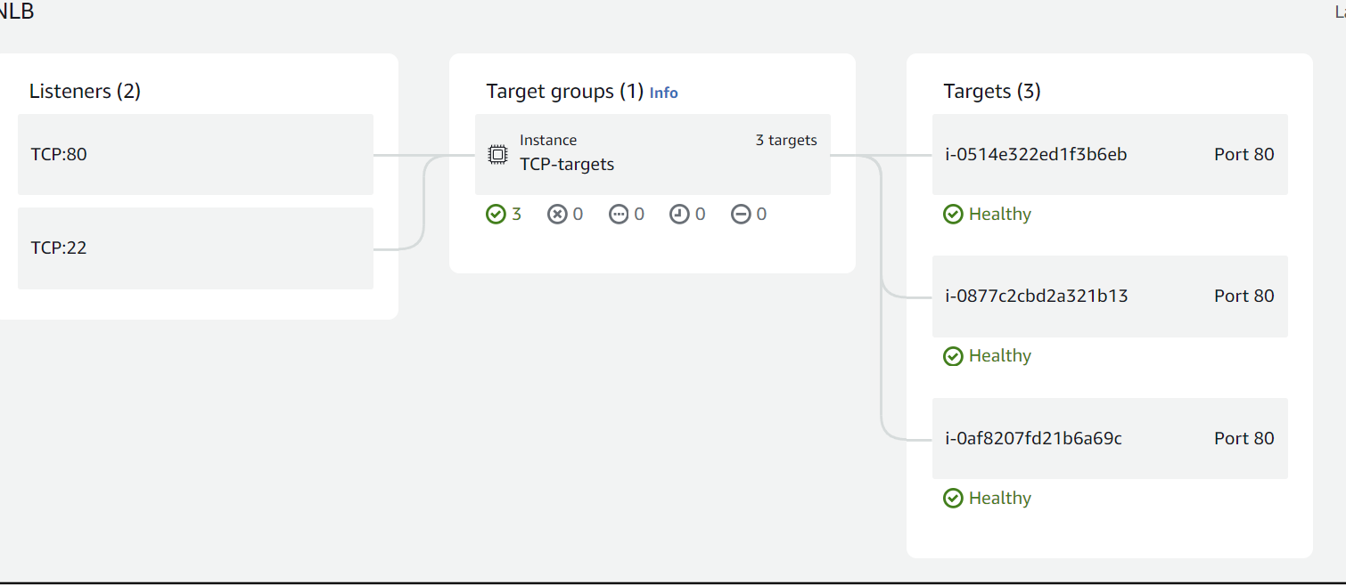Click Healthy check icon under i-0514e322ed1f3b6eb

click(x=953, y=215)
